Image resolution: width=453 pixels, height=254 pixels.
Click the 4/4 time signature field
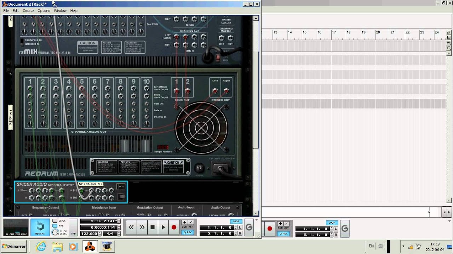tap(110, 234)
